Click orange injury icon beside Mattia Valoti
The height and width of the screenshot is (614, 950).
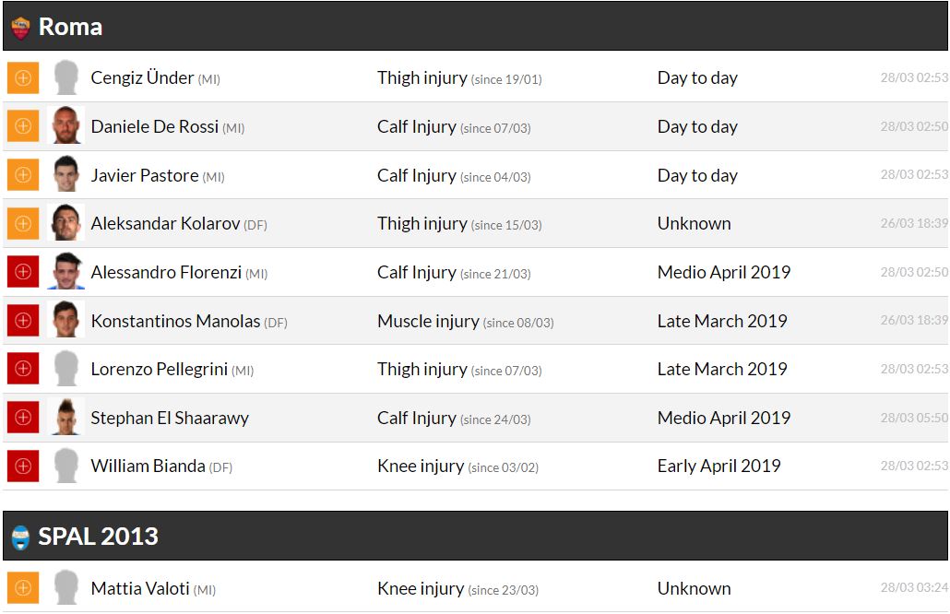tap(23, 588)
